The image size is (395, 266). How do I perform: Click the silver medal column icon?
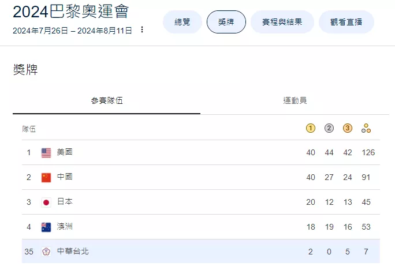click(329, 129)
